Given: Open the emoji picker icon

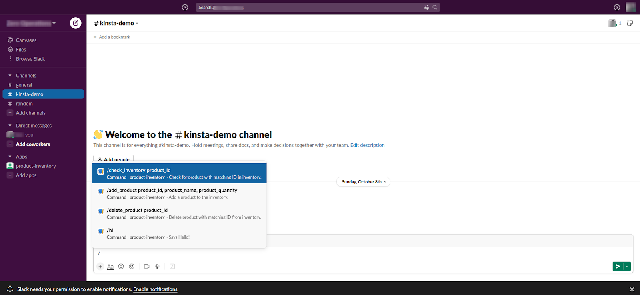Looking at the screenshot, I should point(121,266).
